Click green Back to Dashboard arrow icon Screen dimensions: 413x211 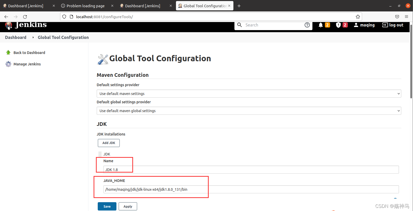[8, 52]
